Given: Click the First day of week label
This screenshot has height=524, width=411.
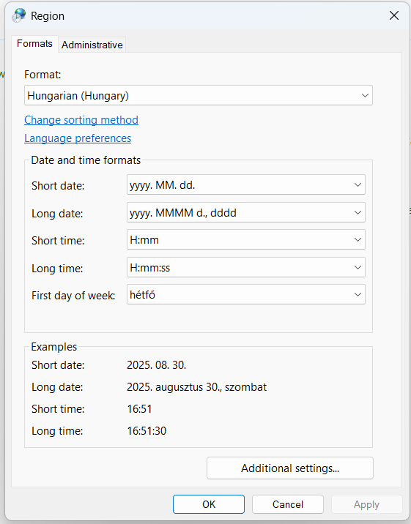Looking at the screenshot, I should click(73, 296).
